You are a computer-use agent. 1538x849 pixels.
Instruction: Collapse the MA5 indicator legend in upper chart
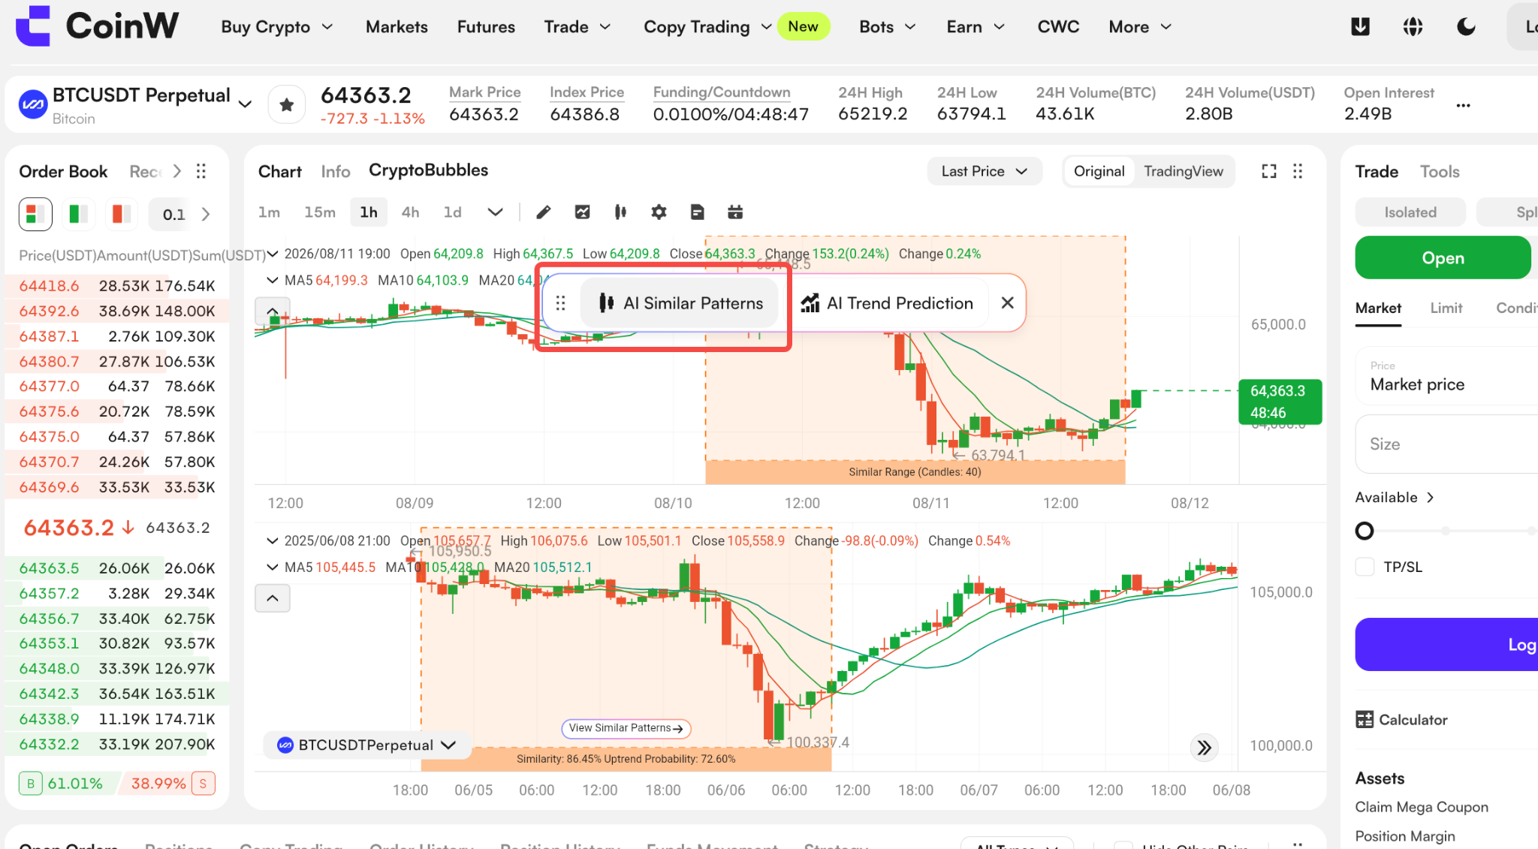[273, 281]
